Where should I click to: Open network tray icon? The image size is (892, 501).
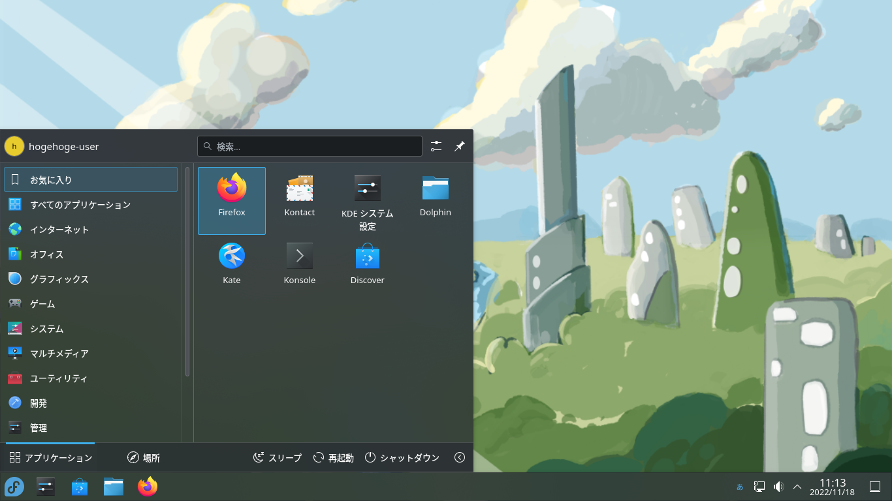pos(759,487)
